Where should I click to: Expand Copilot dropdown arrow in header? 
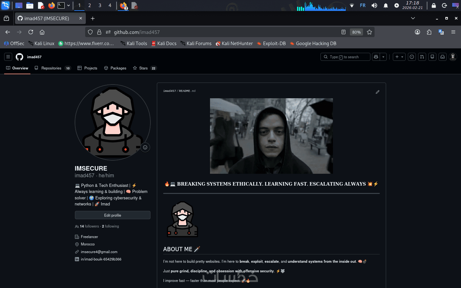point(383,57)
